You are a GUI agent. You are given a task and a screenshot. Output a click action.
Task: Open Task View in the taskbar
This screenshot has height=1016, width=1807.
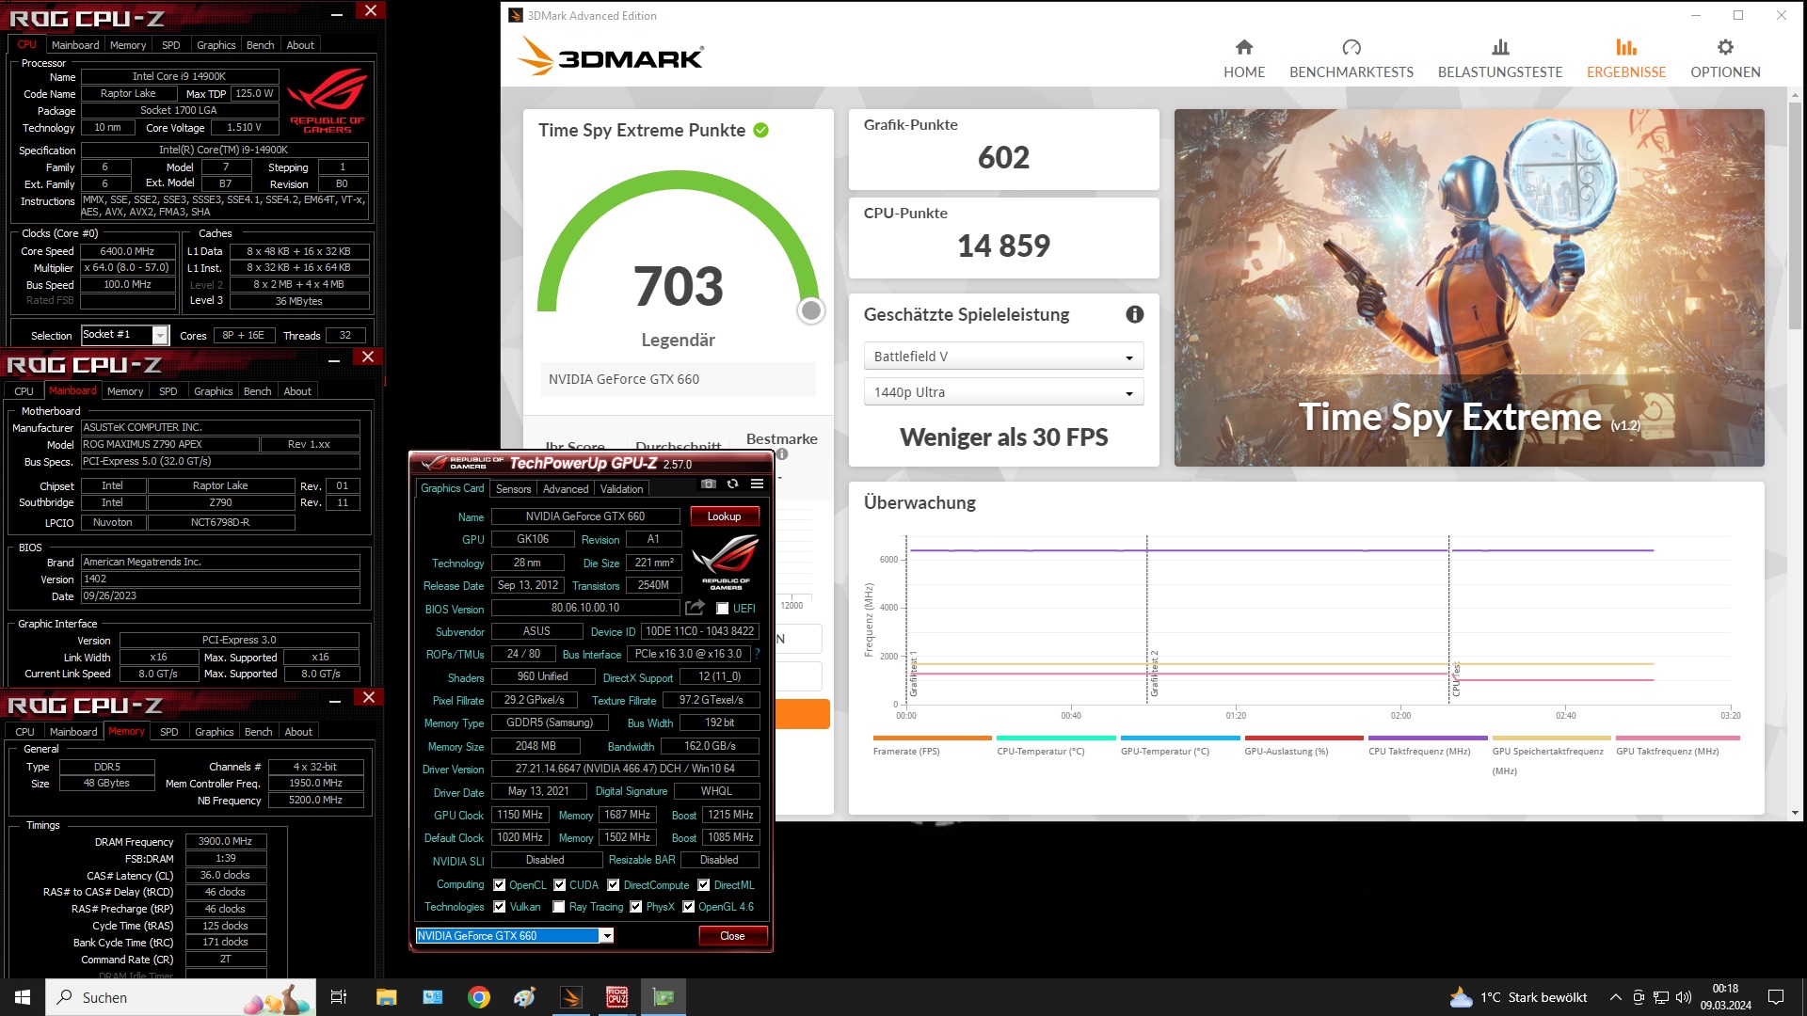point(339,997)
